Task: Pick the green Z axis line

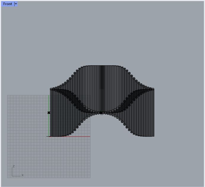Action: click(49, 116)
